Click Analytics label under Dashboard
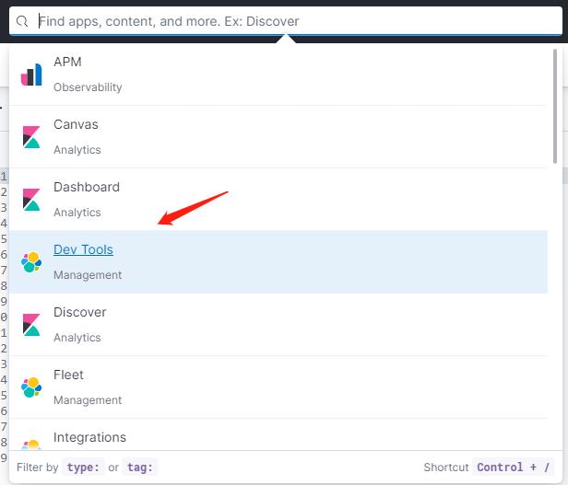This screenshot has height=485, width=568. (77, 213)
